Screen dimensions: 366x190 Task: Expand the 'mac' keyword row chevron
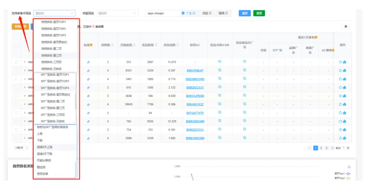click(25, 70)
